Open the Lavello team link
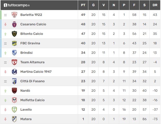Screen dimensions: 161x124 point(26,110)
